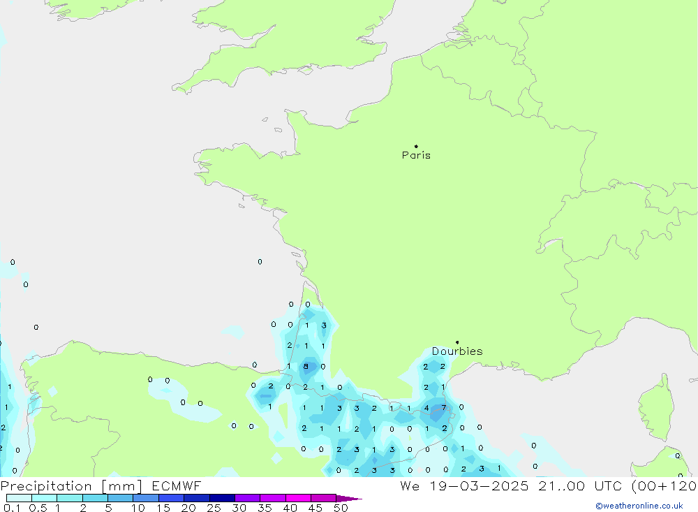This screenshot has width=698, height=512.
Task: Click the legend value label 10
Action: coord(138,508)
